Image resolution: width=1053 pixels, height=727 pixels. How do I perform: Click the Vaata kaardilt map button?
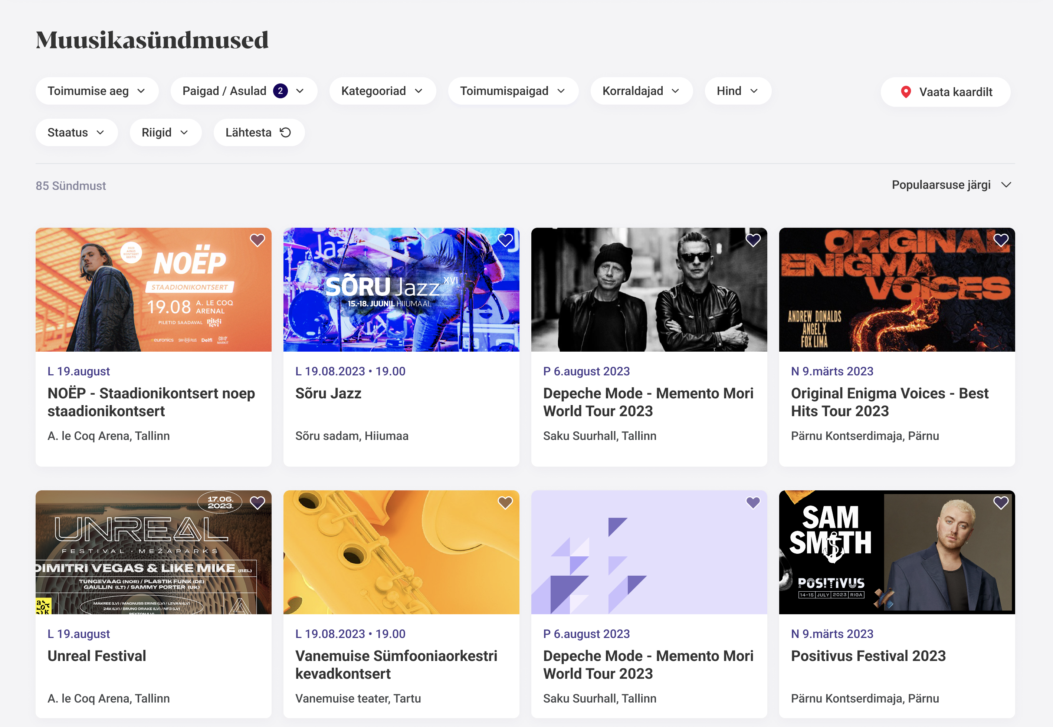coord(945,92)
